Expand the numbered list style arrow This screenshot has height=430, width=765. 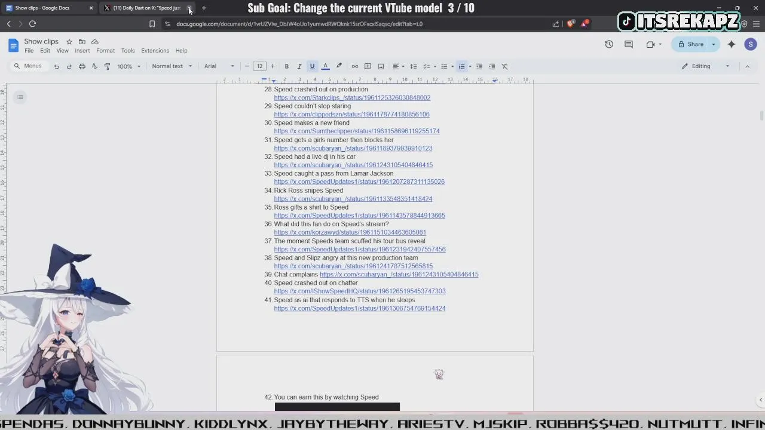click(470, 66)
